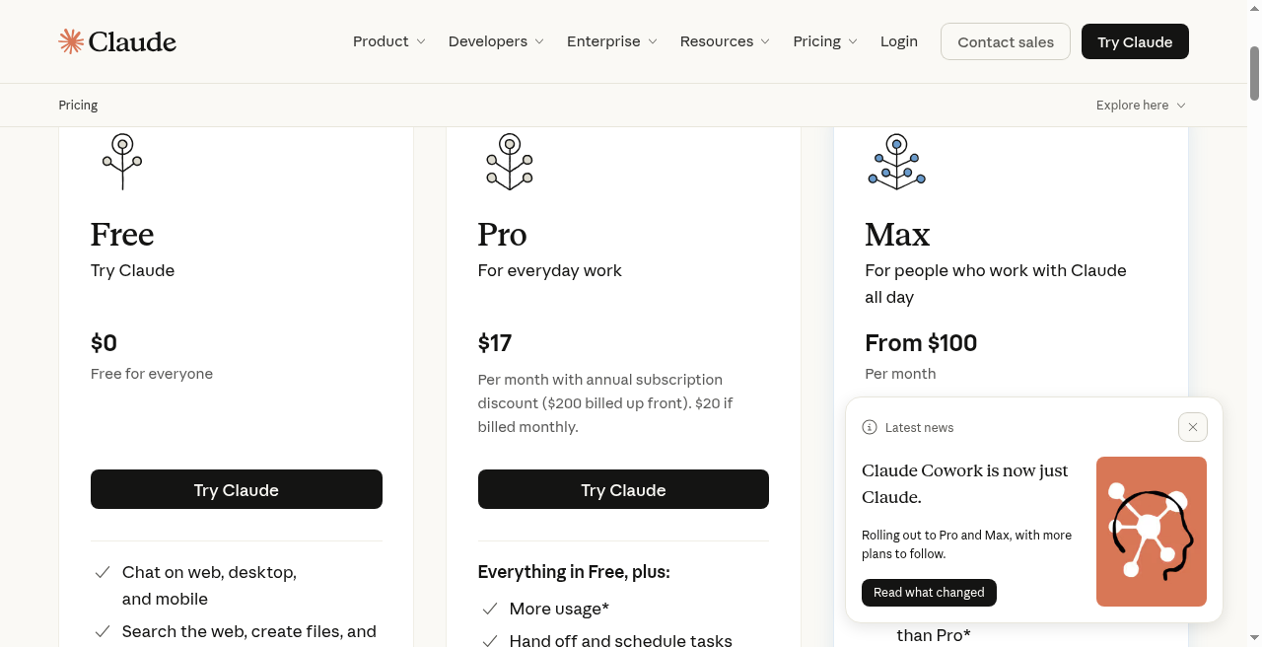Click the info icon beside Latest news
The height and width of the screenshot is (647, 1262).
click(x=870, y=427)
